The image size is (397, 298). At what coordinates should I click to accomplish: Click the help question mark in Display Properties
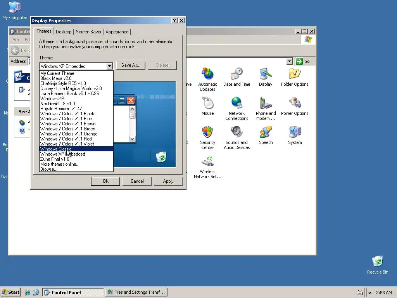174,21
